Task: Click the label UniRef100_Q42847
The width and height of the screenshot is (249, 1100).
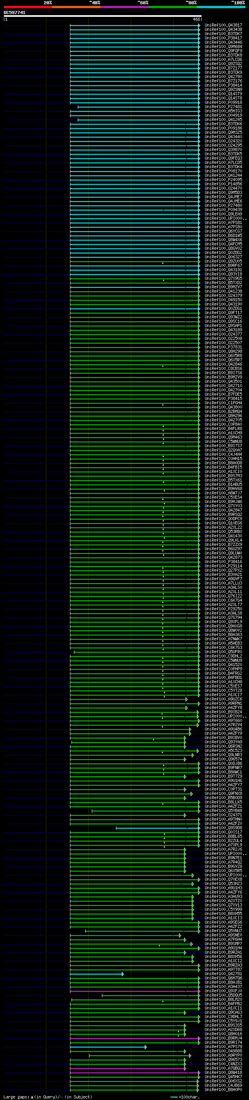Action: [223, 510]
